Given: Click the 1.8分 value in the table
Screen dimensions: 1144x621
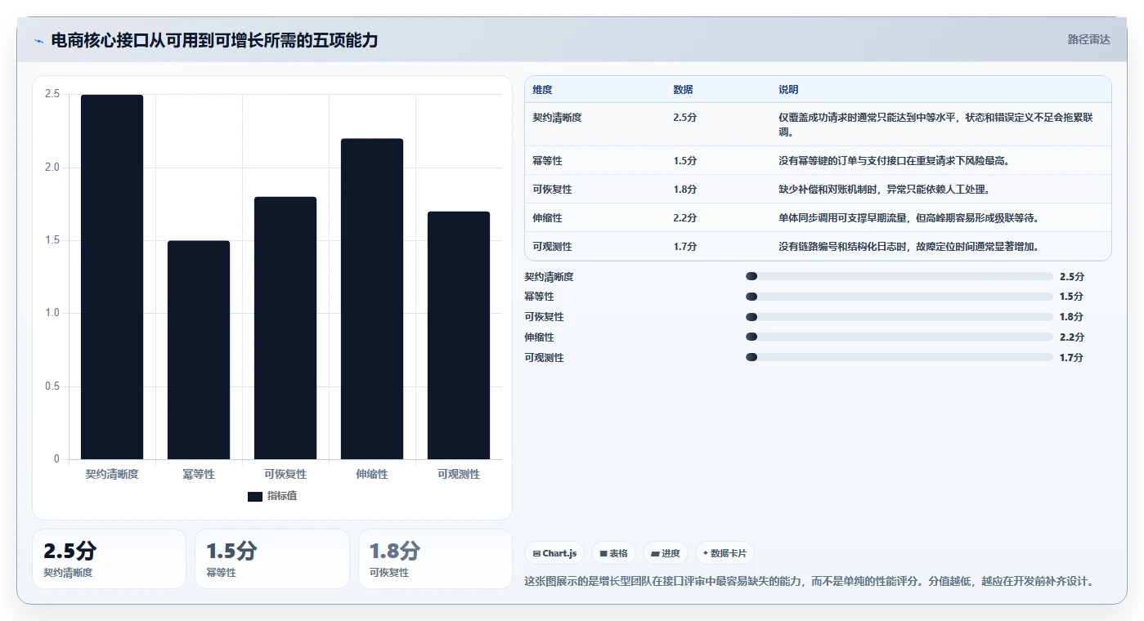Looking at the screenshot, I should [x=684, y=190].
